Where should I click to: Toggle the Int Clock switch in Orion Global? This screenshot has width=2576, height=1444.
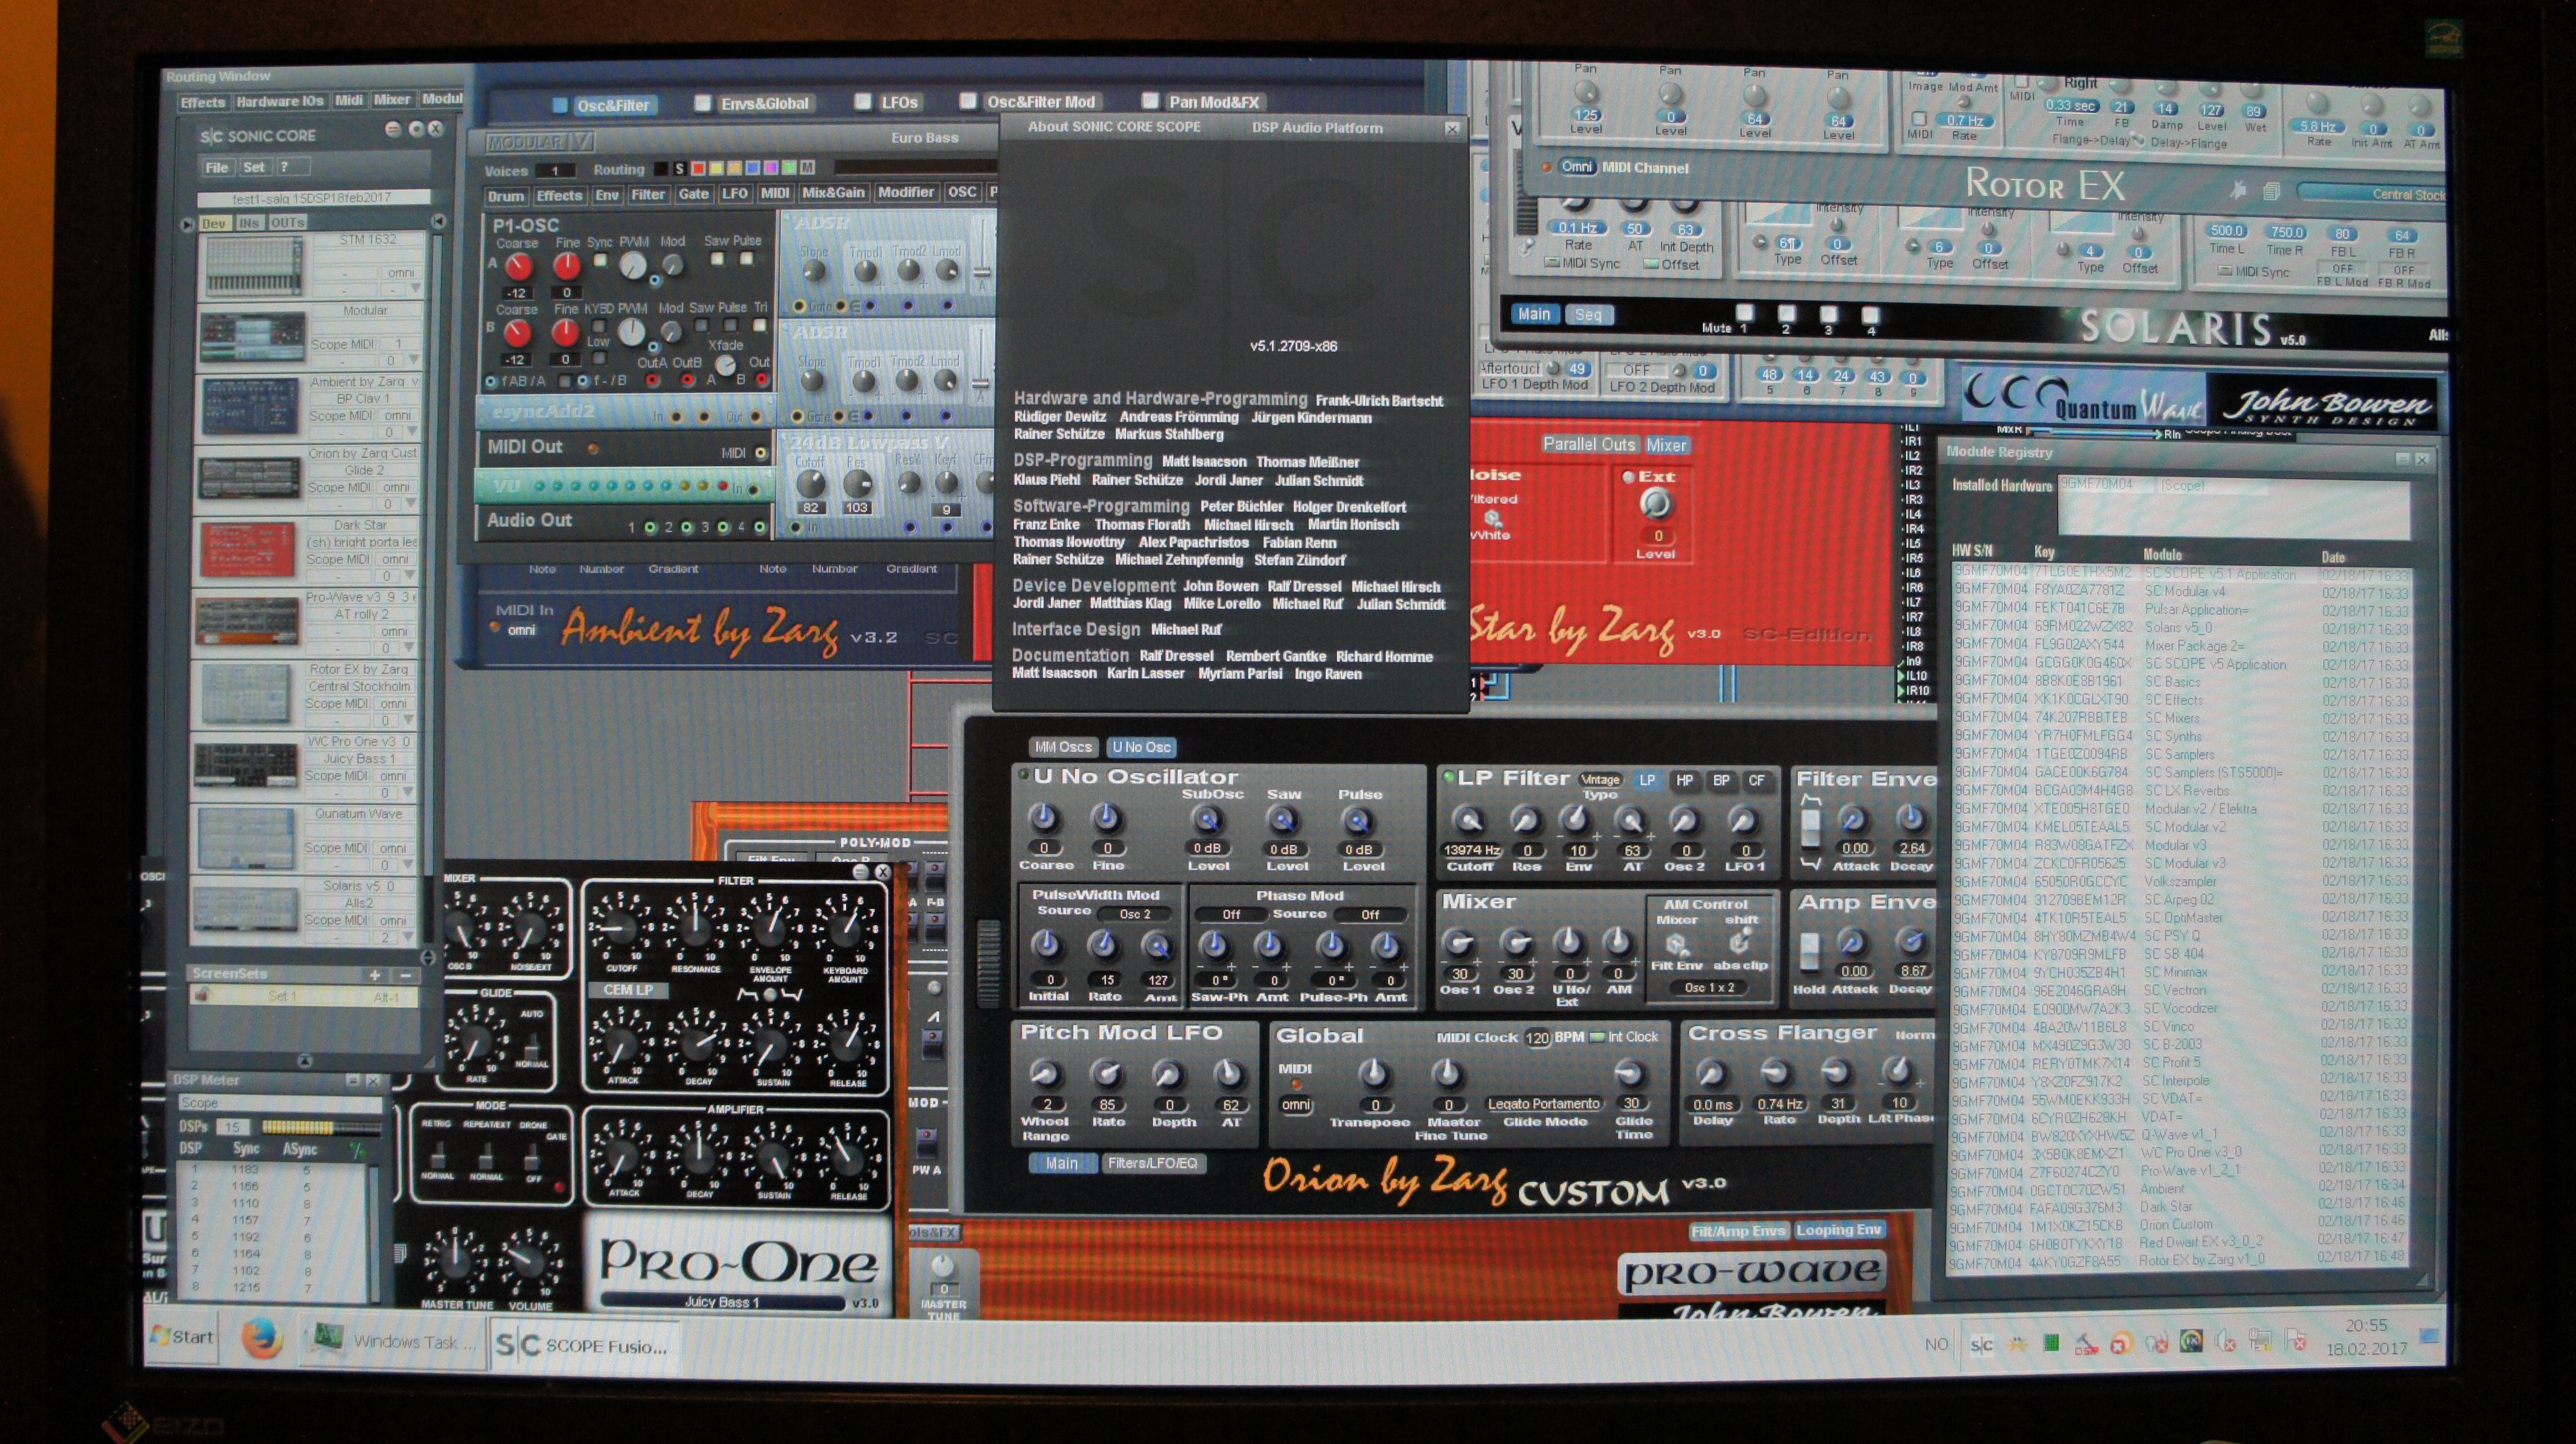click(x=1597, y=1037)
